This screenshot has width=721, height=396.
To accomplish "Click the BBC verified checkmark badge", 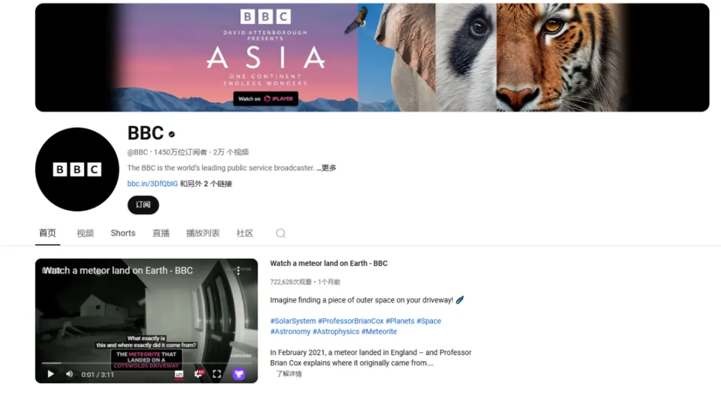I will [x=172, y=134].
